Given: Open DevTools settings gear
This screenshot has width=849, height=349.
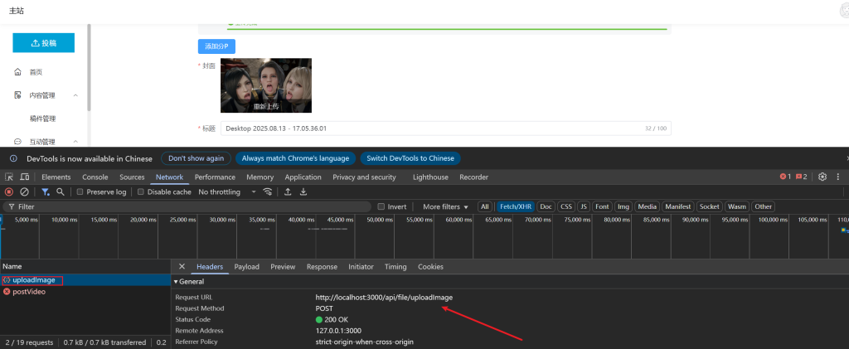Looking at the screenshot, I should tap(822, 177).
